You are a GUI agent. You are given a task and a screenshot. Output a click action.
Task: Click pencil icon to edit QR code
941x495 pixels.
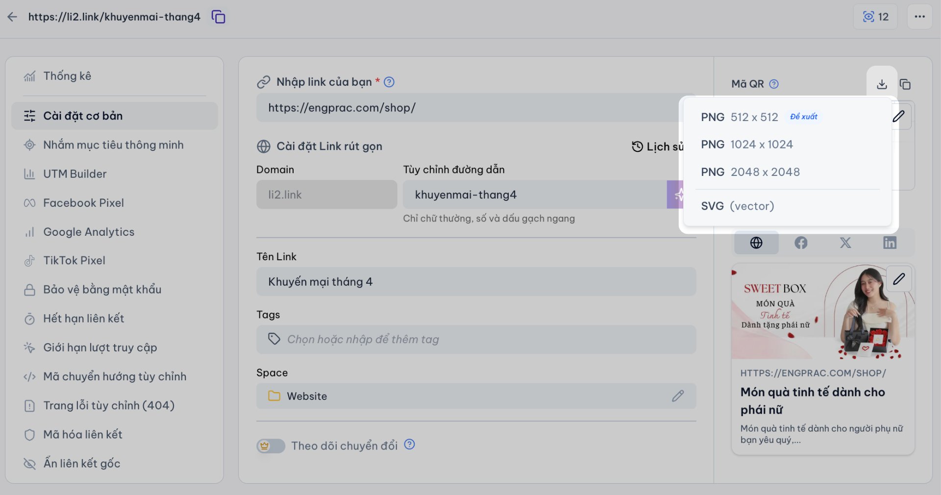(x=899, y=116)
